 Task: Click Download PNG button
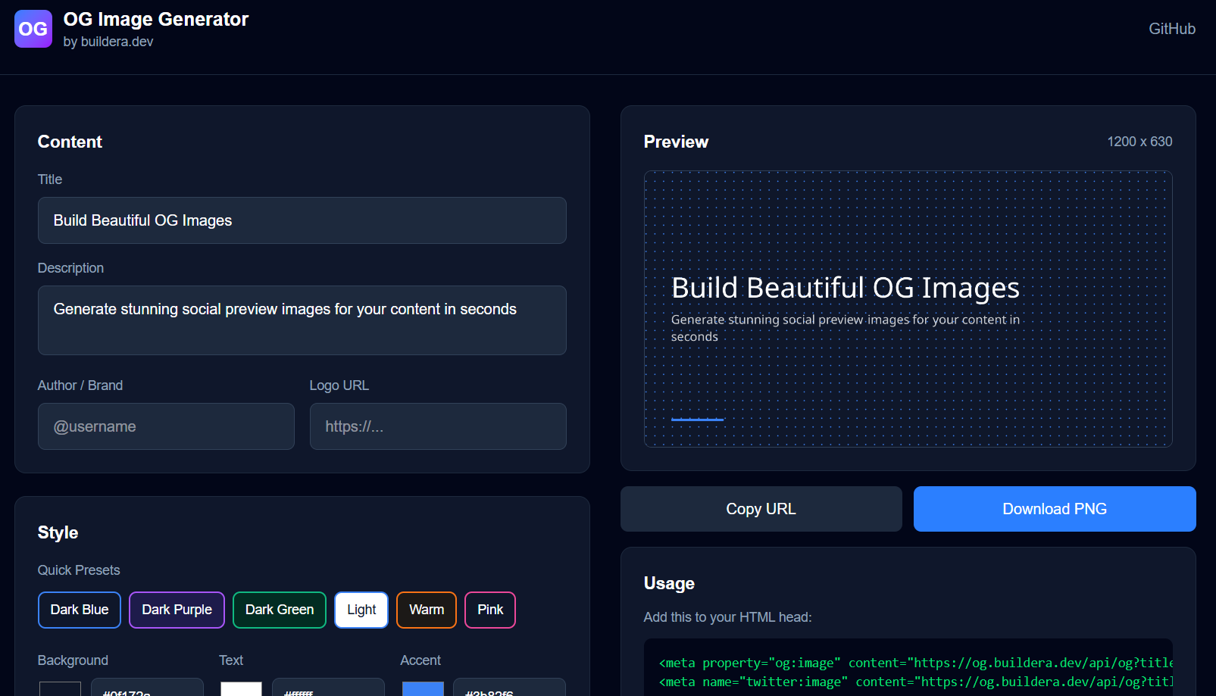pyautogui.click(x=1054, y=509)
